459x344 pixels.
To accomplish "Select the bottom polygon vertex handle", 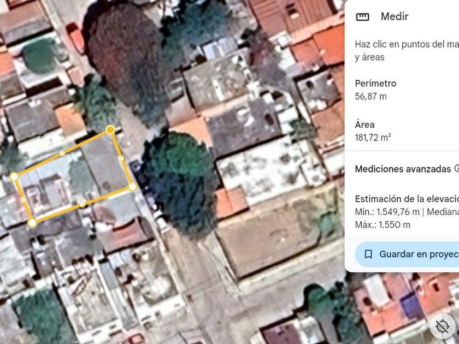I will click(32, 223).
